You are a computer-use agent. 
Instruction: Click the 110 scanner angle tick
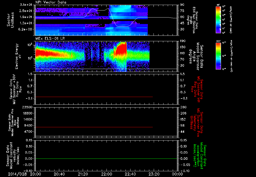pyautogui.click(x=183, y=53)
